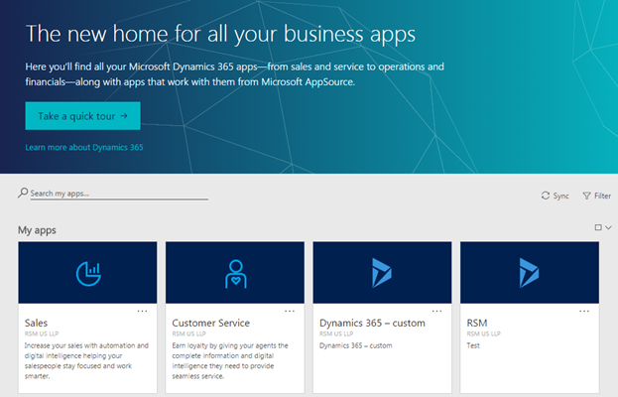Open the RSM app Dynamics logo icon
This screenshot has width=618, height=397.
[x=529, y=273]
